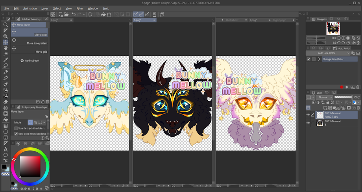Expand the Change Line Color action
The width and height of the screenshot is (362, 192).
[x=319, y=59]
